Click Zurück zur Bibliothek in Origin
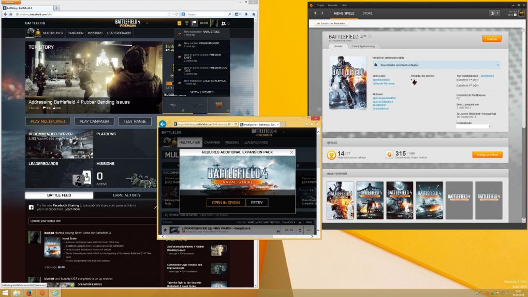Image resolution: width=528 pixels, height=297 pixels. coord(331,23)
